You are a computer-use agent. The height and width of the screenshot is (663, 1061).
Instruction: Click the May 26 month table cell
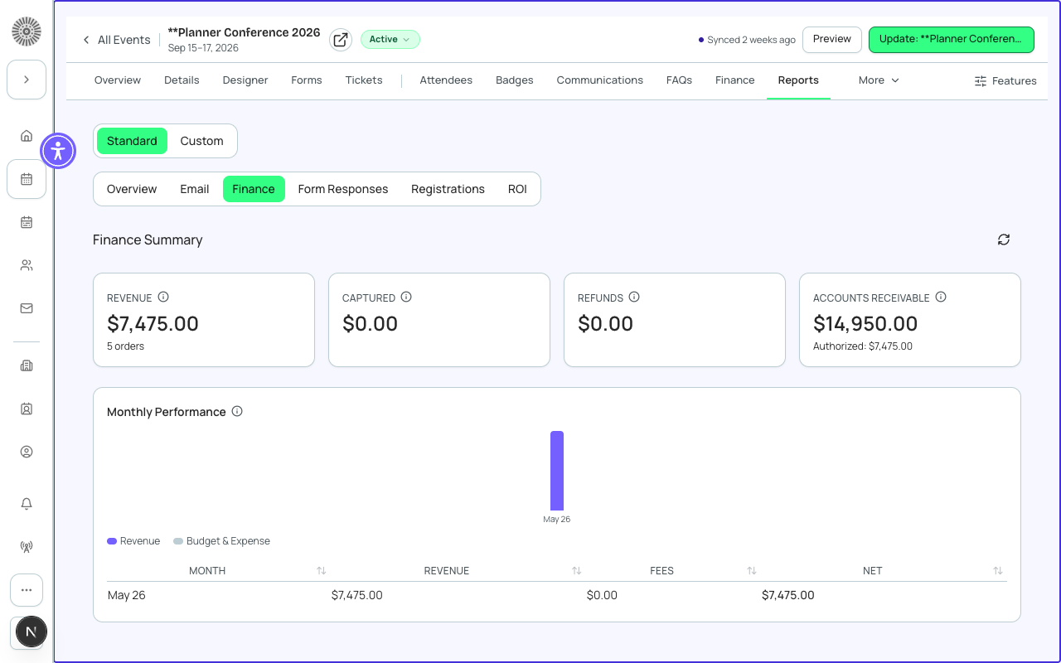(127, 595)
